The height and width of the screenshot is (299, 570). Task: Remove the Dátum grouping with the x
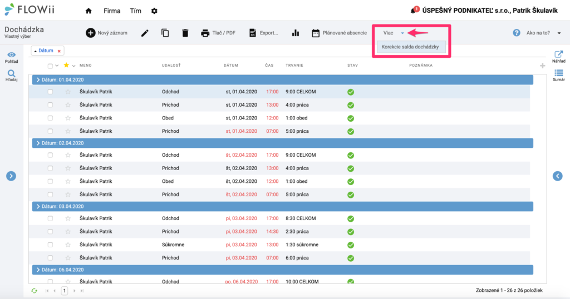click(x=59, y=51)
